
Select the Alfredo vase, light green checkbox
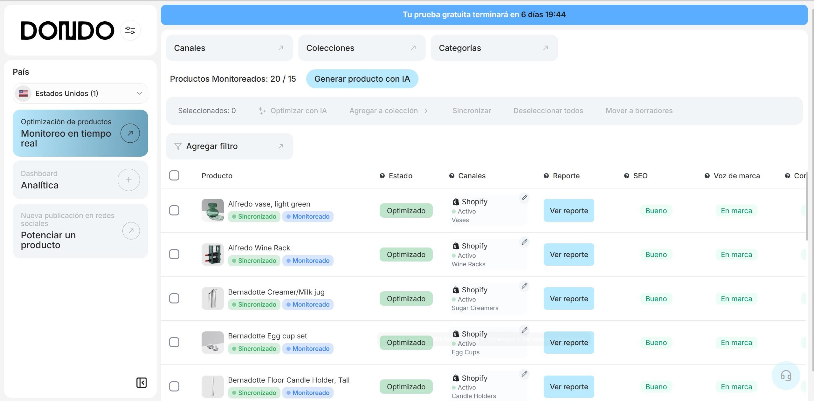(x=174, y=210)
